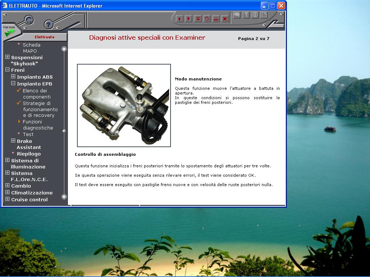Click the sidebar scroll position knob
This screenshot has width=370, height=277.
pyautogui.click(x=64, y=131)
